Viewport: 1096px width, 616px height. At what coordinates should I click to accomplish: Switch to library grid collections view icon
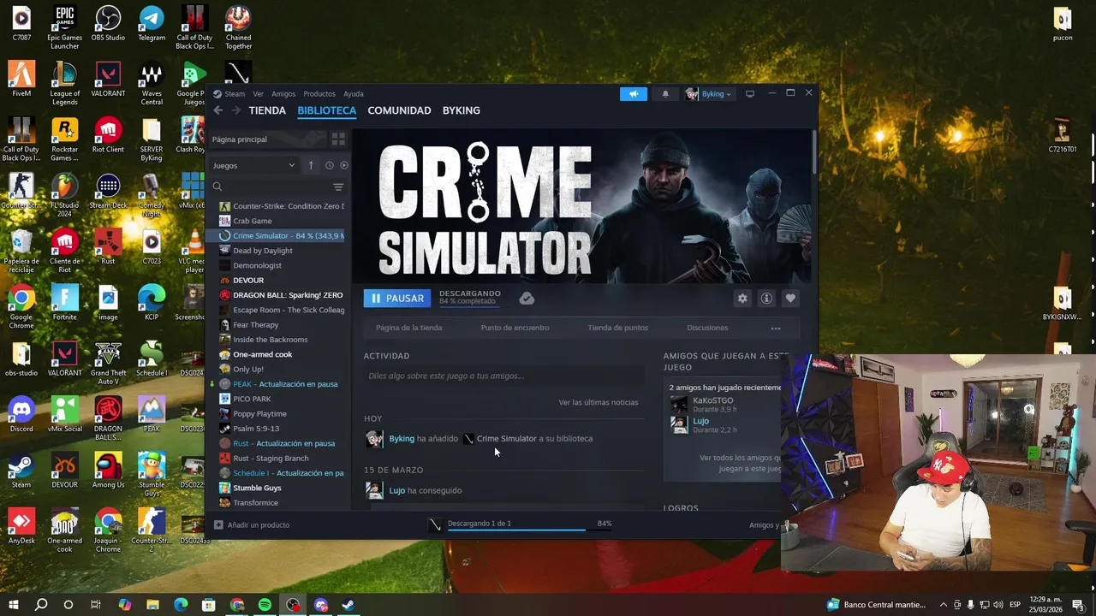click(338, 139)
